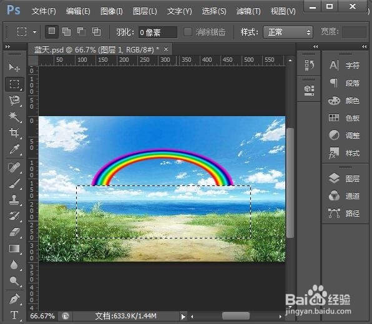Select the Dodge tool
Viewport: 372px width, 324px height.
point(14,281)
